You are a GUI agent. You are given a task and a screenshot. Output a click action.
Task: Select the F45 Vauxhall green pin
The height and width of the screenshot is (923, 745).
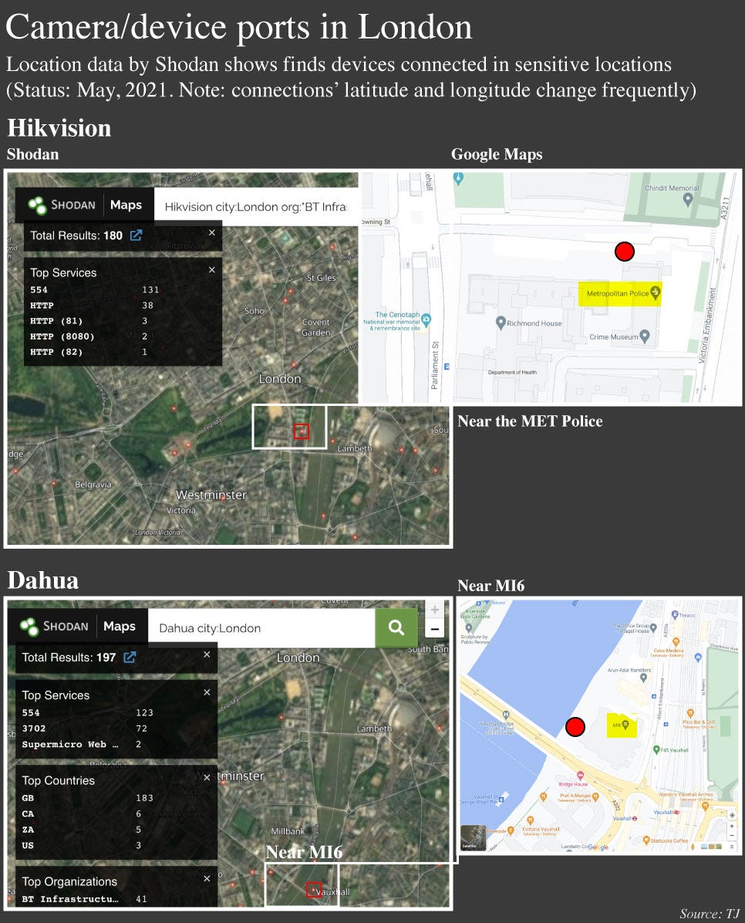pyautogui.click(x=656, y=749)
